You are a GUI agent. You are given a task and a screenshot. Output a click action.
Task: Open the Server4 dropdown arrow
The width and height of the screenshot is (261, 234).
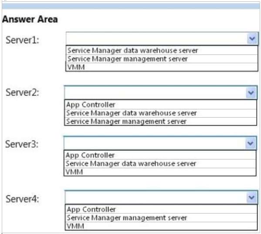251,197
